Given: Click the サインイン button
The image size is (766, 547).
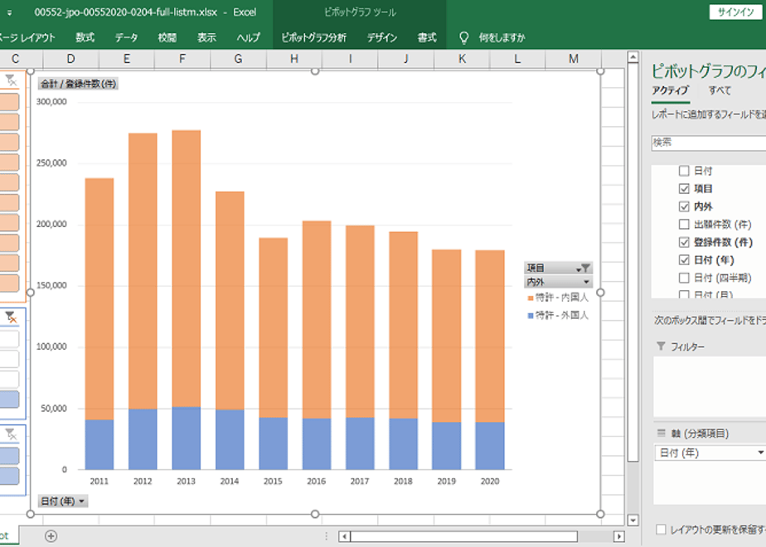Looking at the screenshot, I should 735,12.
